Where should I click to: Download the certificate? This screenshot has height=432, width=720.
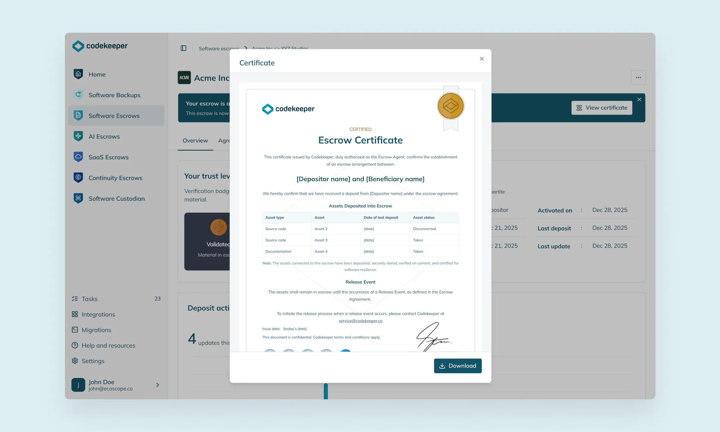pos(458,366)
